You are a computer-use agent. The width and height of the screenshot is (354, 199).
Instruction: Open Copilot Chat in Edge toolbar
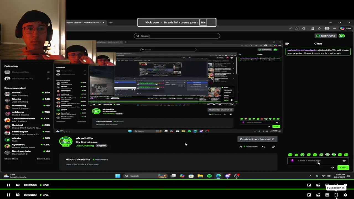[x=346, y=28]
